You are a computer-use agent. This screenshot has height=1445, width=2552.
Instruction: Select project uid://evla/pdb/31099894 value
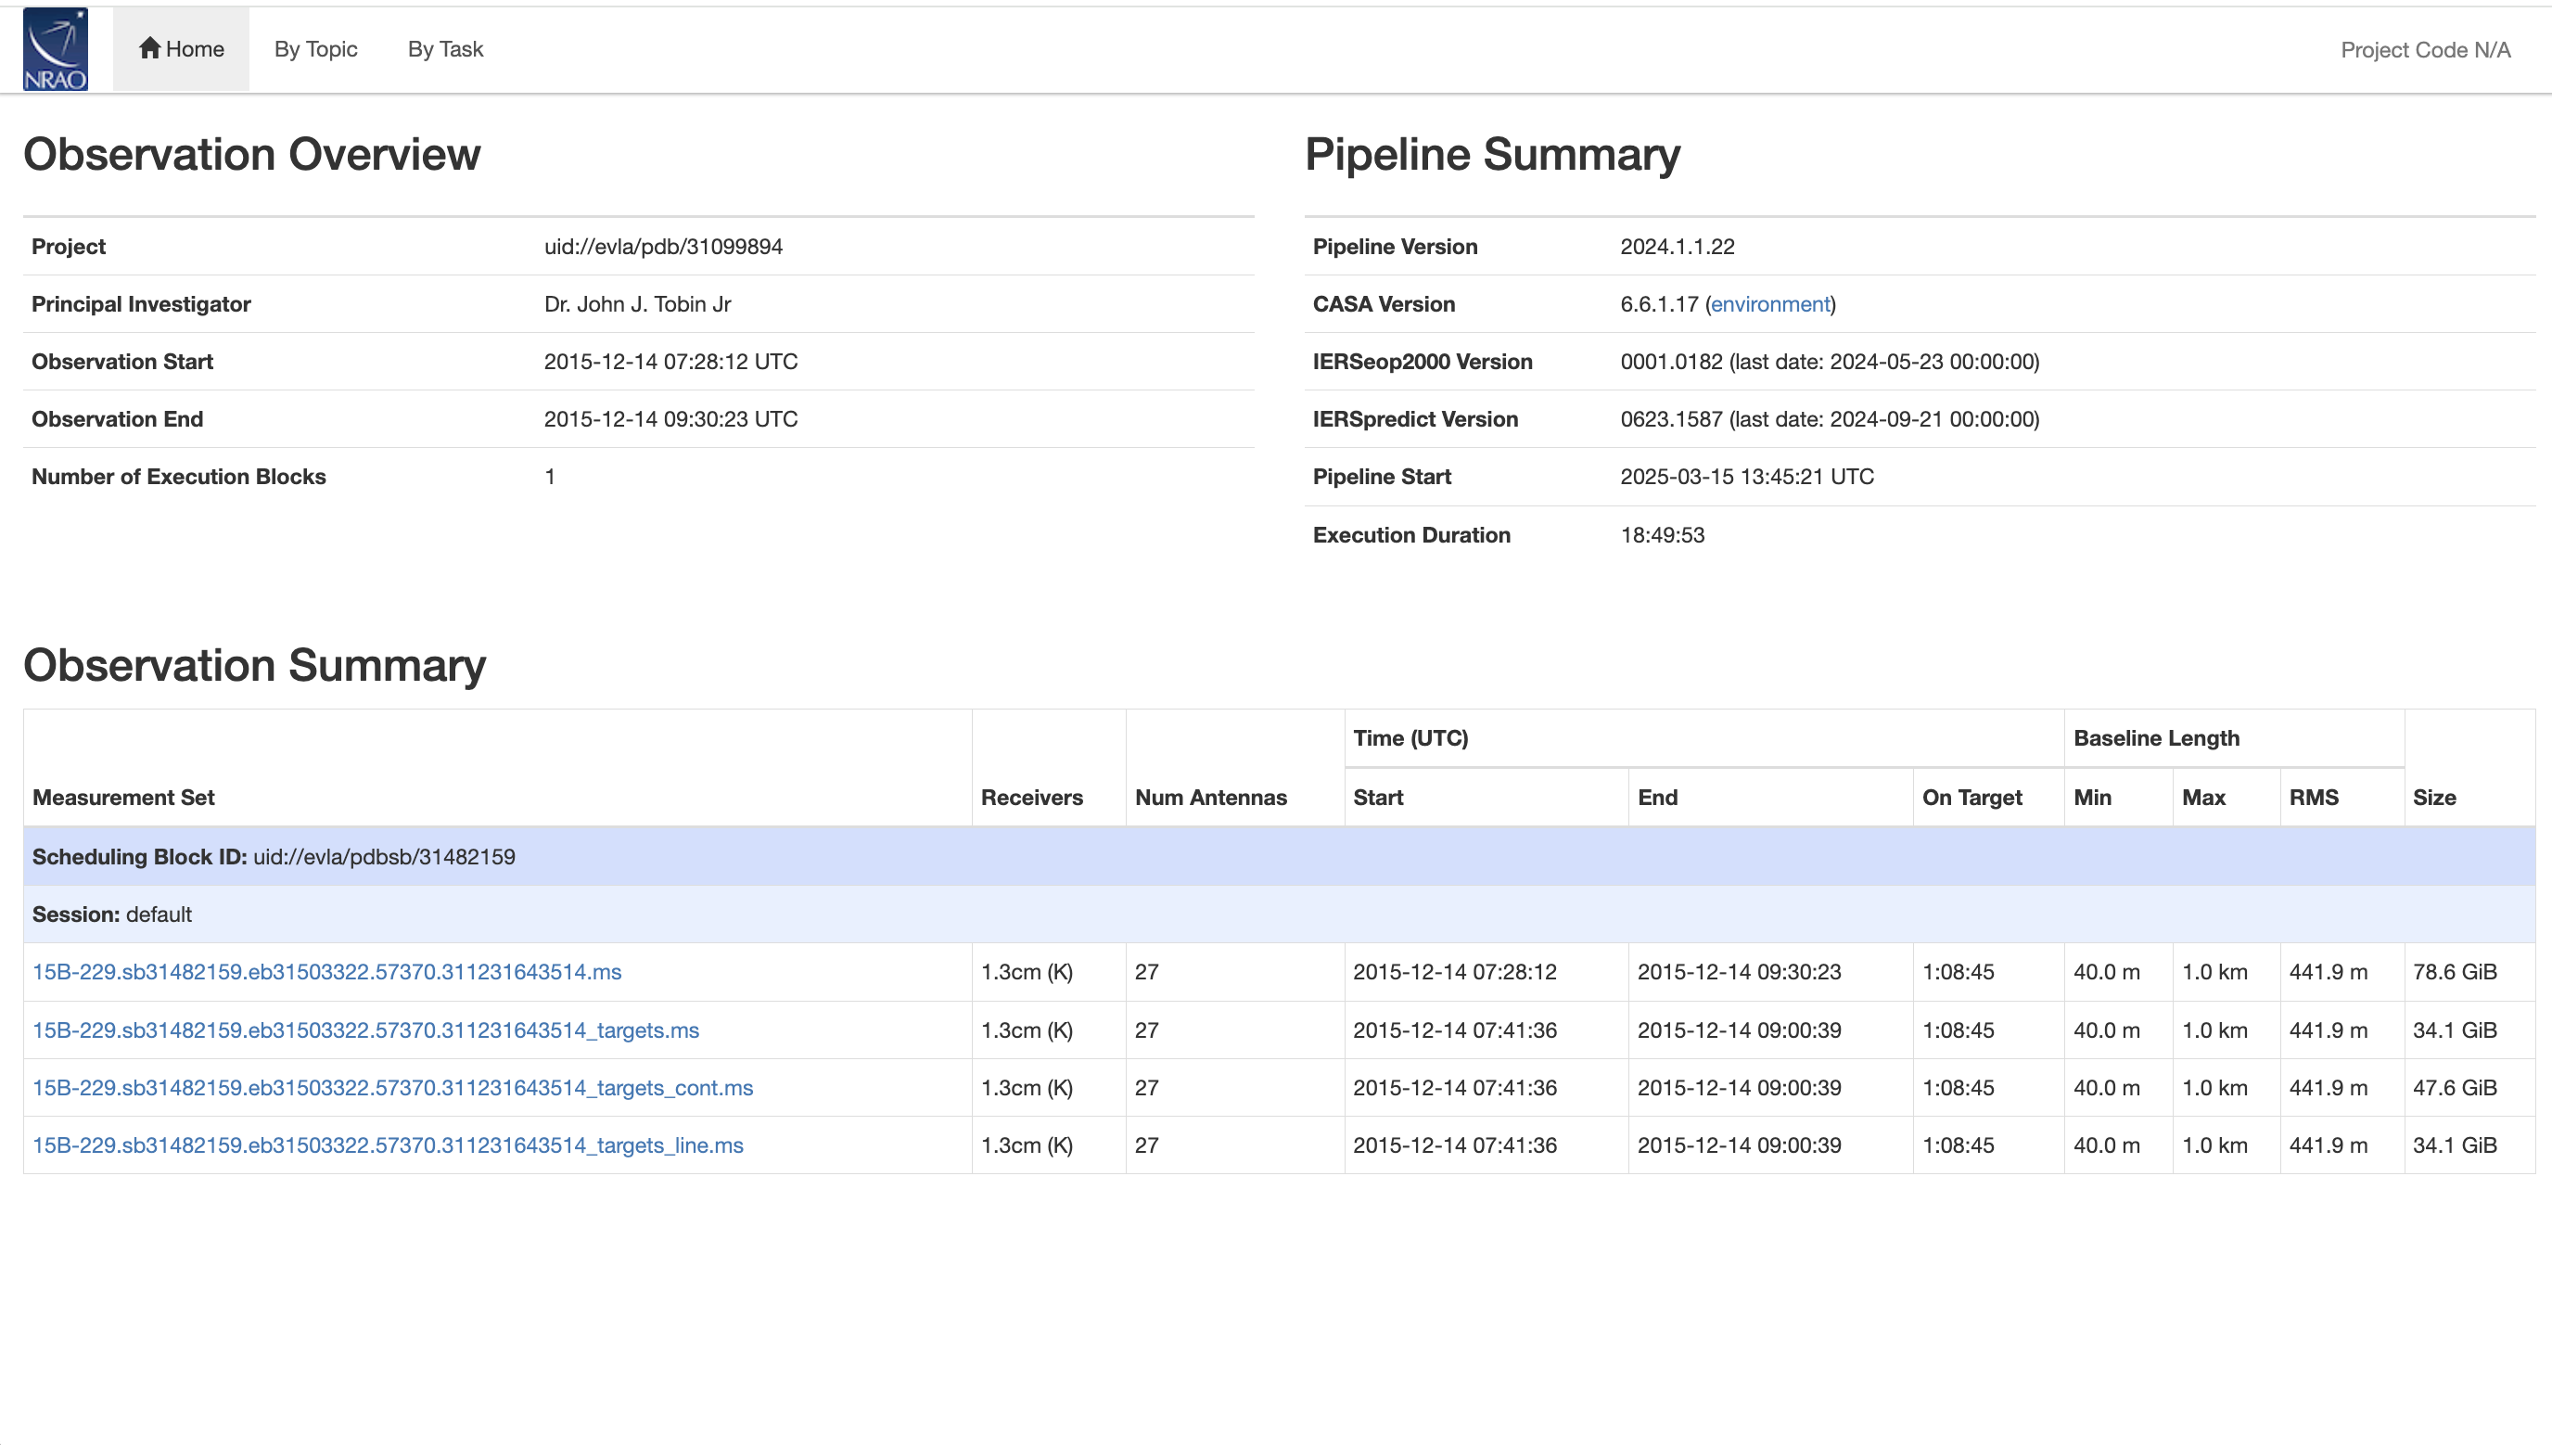tap(664, 247)
